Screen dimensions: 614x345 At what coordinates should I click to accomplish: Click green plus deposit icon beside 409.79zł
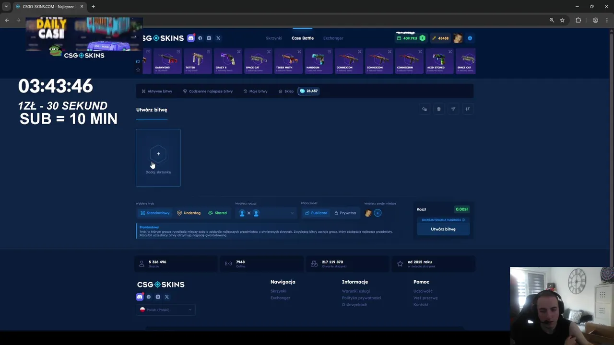(x=422, y=38)
